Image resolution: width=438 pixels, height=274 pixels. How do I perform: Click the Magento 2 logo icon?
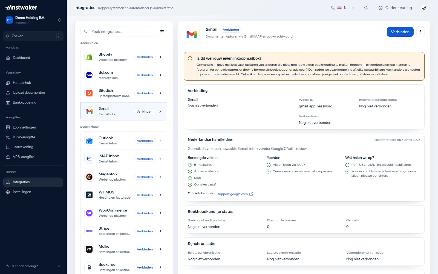tap(89, 177)
